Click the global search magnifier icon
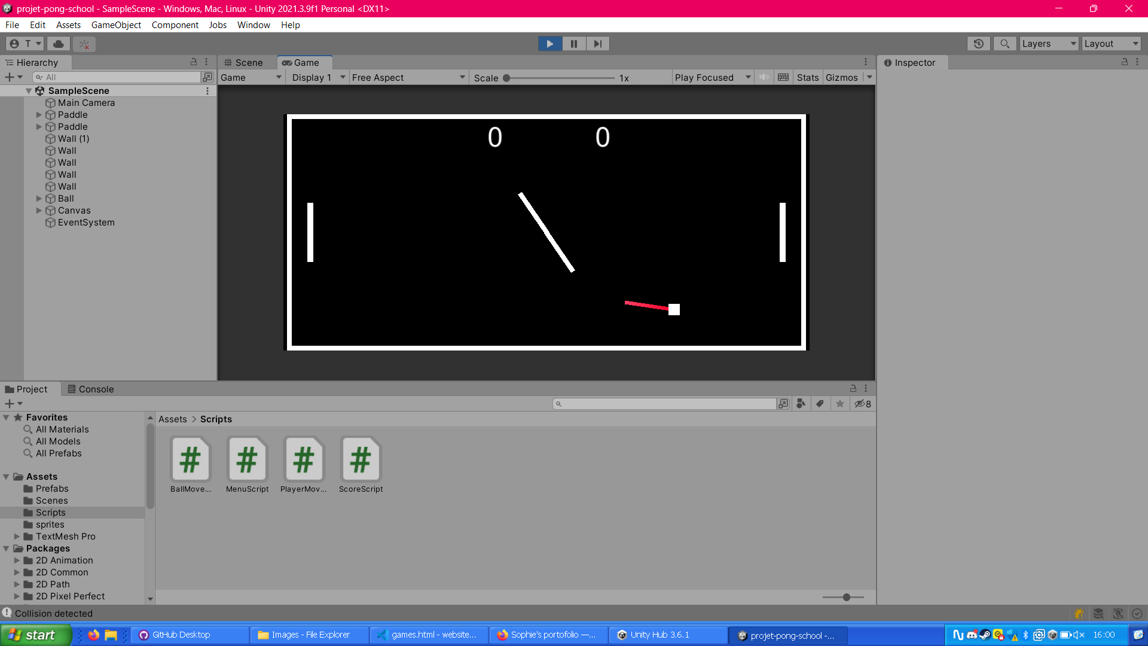Image resolution: width=1148 pixels, height=646 pixels. 1004,44
